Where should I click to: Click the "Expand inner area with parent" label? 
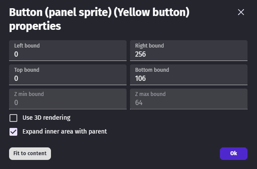65,131
